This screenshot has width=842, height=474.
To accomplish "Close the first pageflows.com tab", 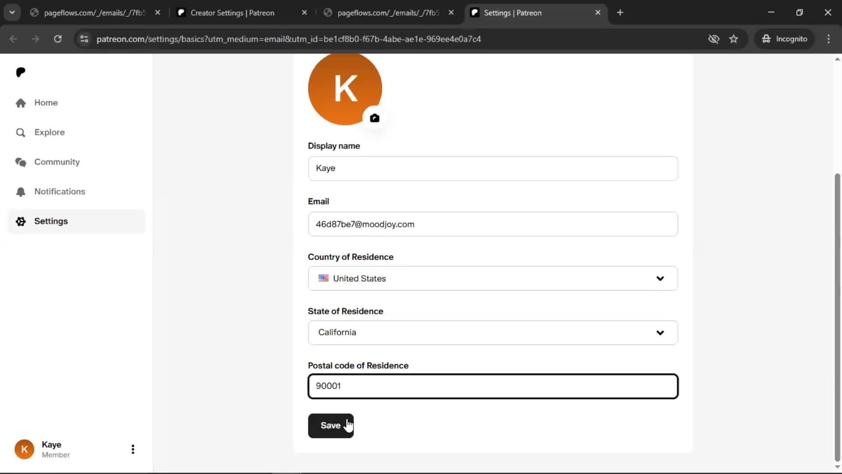I will (x=158, y=13).
